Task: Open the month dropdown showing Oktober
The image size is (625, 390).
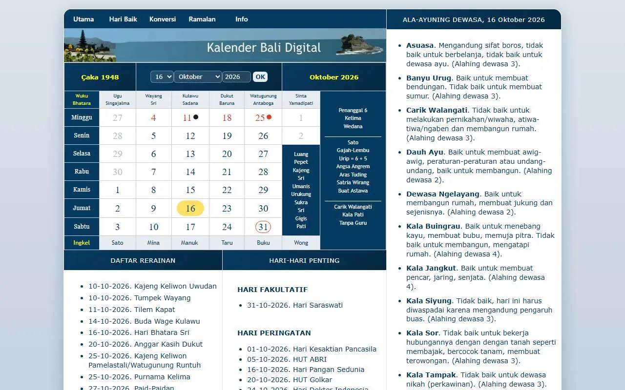Action: pyautogui.click(x=198, y=77)
